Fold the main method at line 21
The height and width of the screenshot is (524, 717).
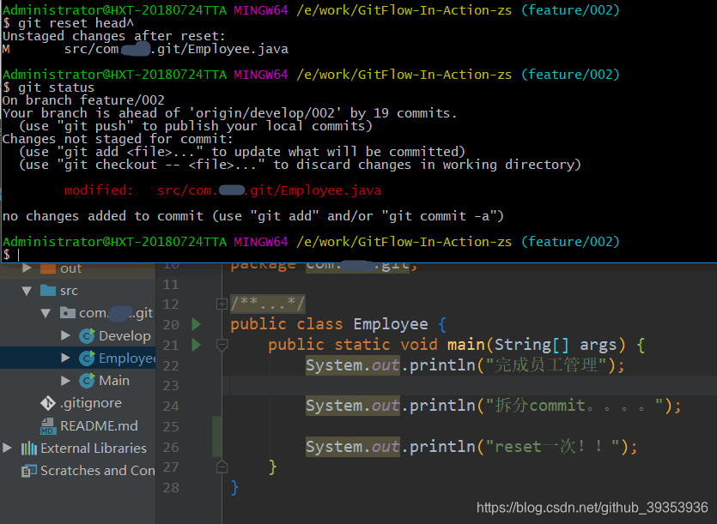tap(222, 346)
